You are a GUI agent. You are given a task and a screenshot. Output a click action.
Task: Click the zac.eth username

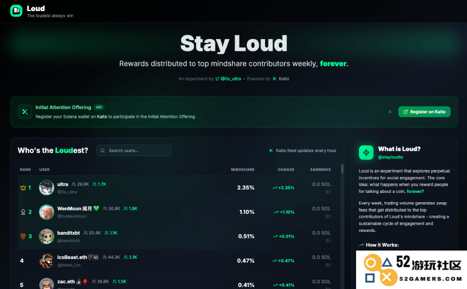click(66, 281)
